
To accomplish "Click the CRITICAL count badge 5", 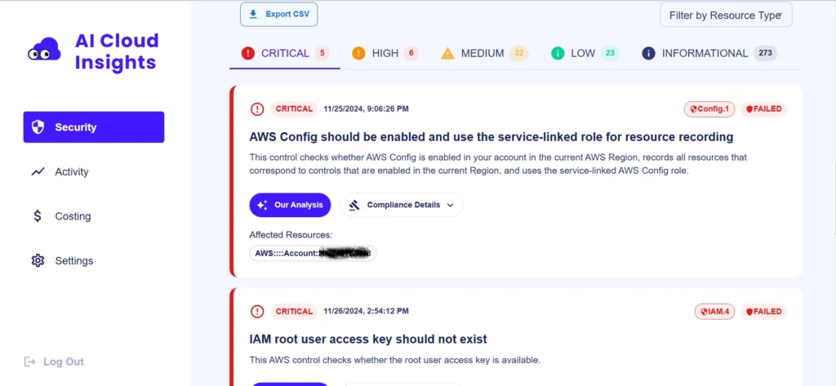I will pos(322,53).
